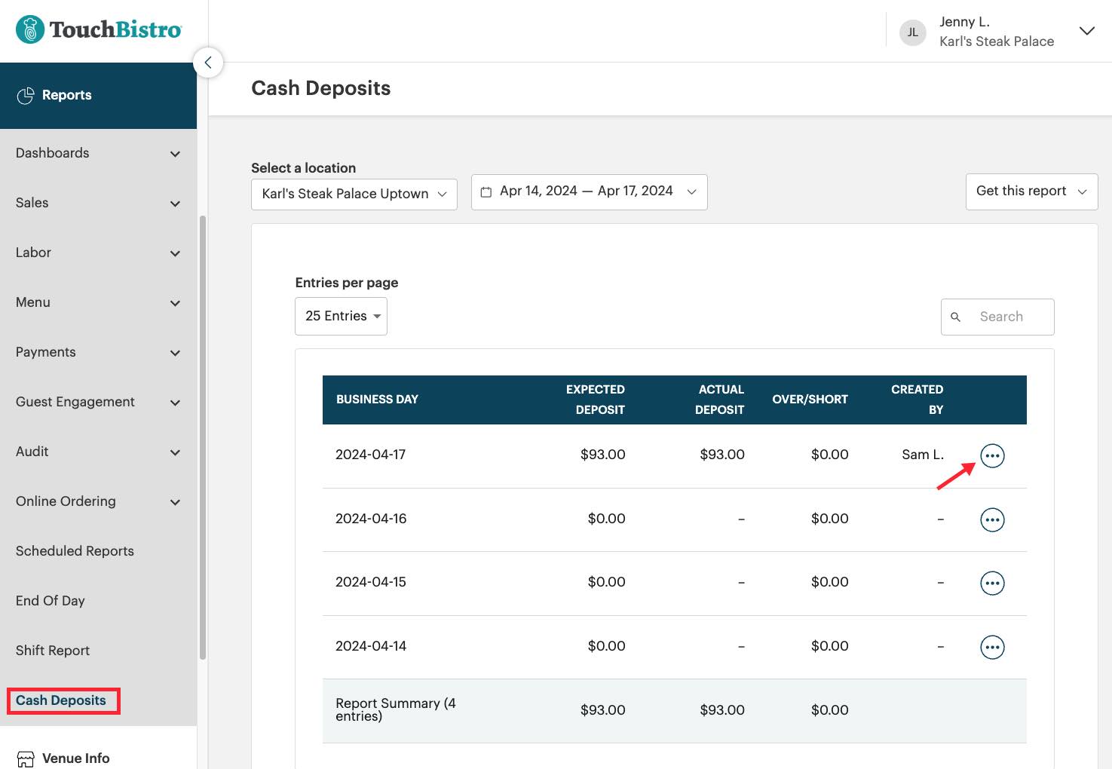Change Entries per page from 25 Entries
Image resolution: width=1112 pixels, height=769 pixels.
point(341,316)
